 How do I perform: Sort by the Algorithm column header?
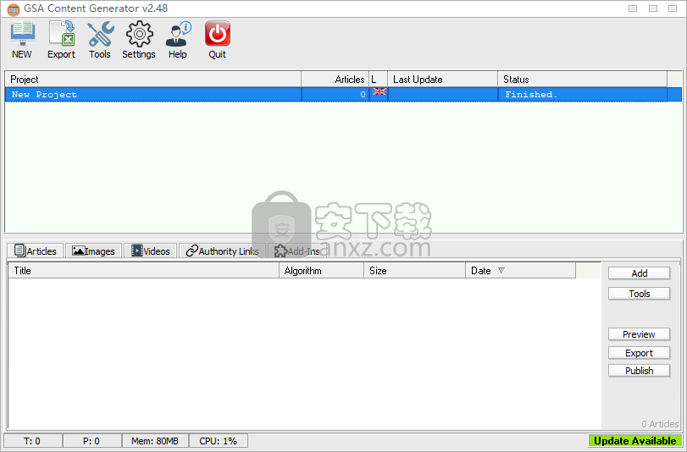(321, 271)
